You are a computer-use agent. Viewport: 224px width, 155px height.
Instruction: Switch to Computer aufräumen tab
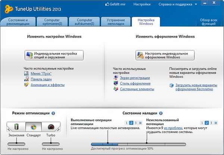[84, 22]
